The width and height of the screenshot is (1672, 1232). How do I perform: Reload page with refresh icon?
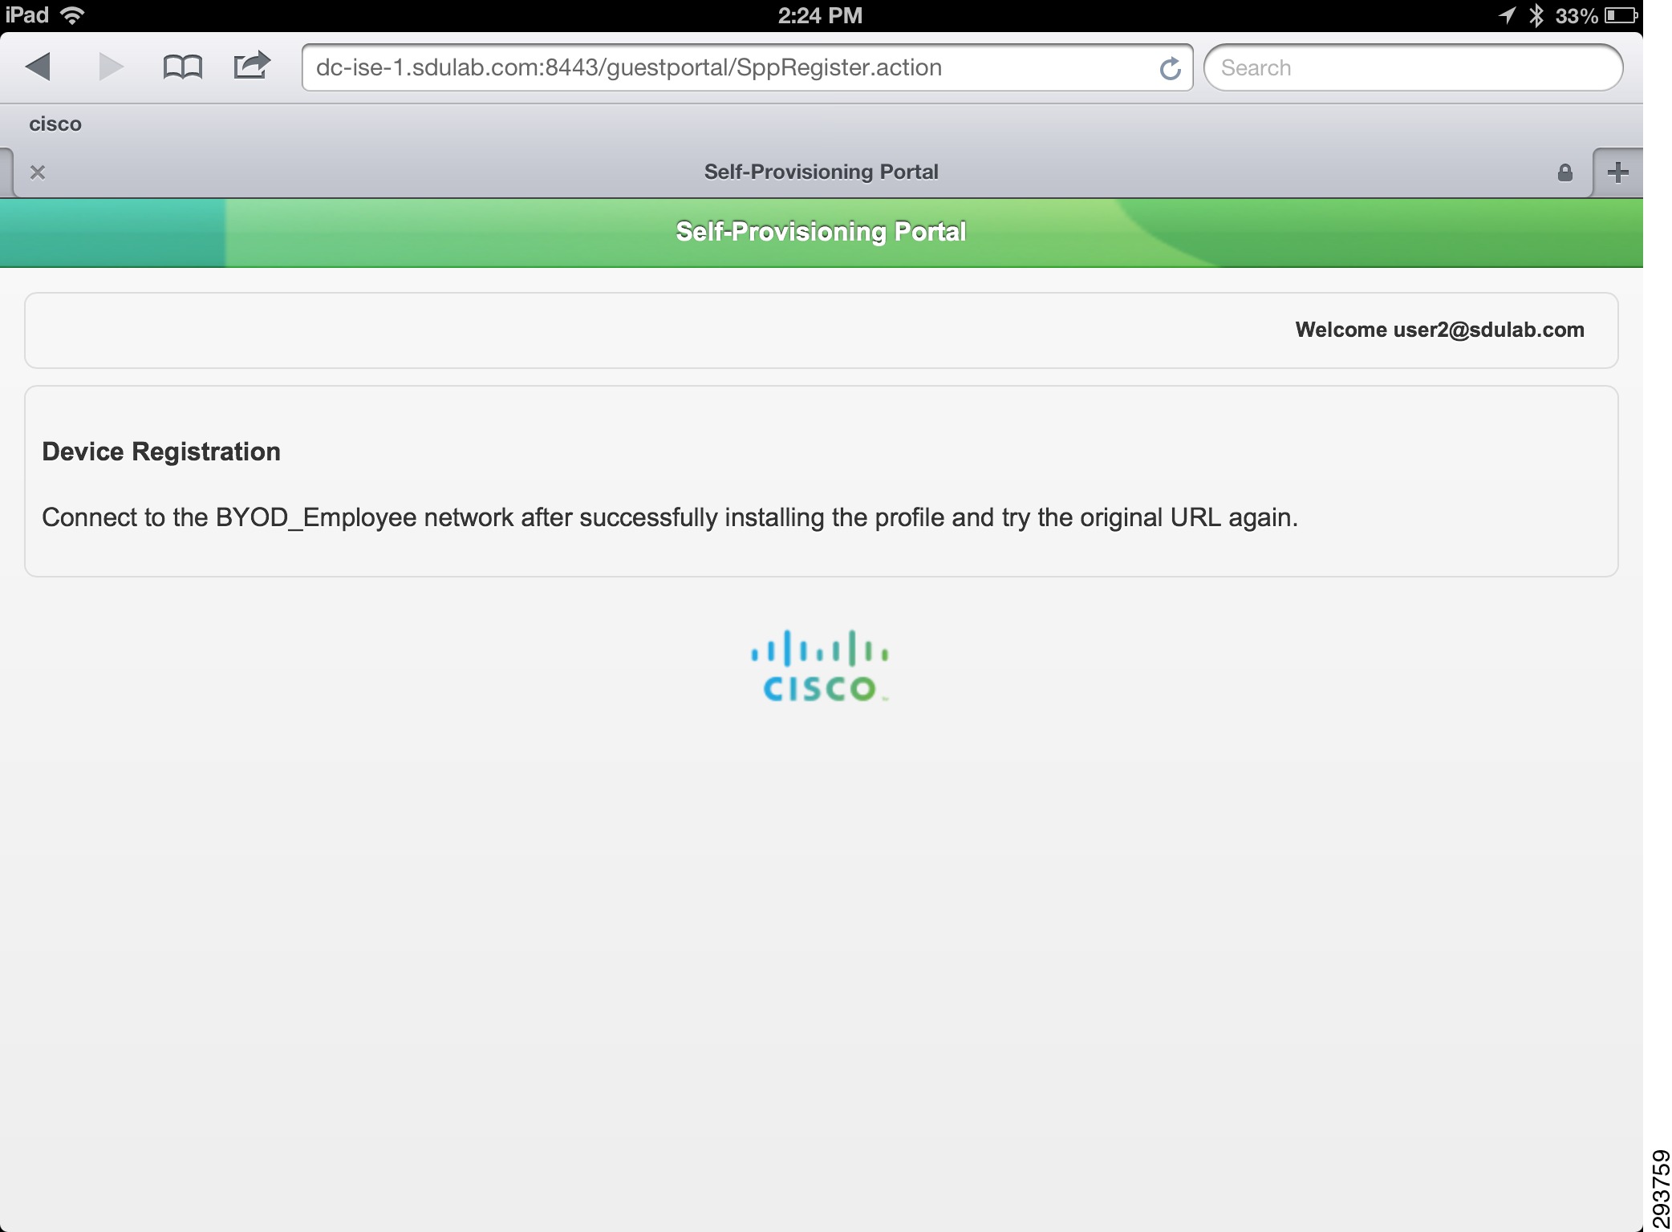tap(1170, 68)
